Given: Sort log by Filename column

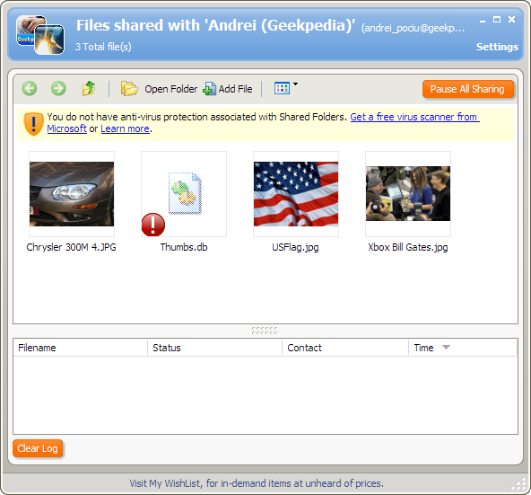Looking at the screenshot, I should (x=80, y=348).
